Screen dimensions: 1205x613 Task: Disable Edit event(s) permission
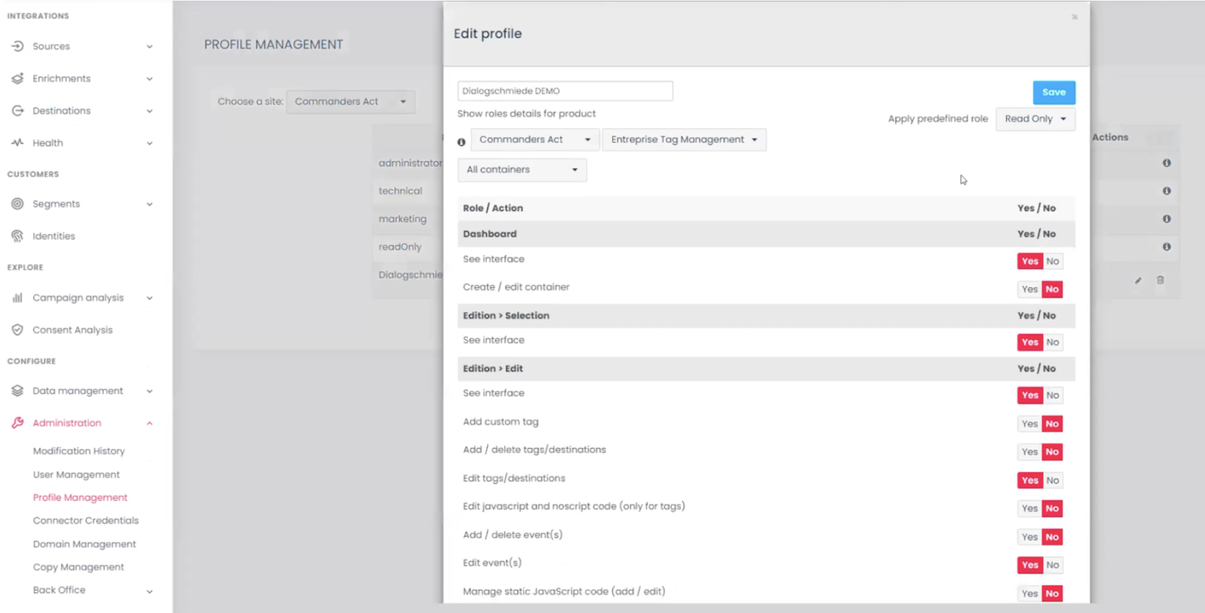click(1053, 565)
